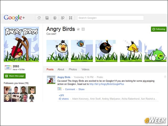
Task: Open the +371 count link
Action: 61,95
